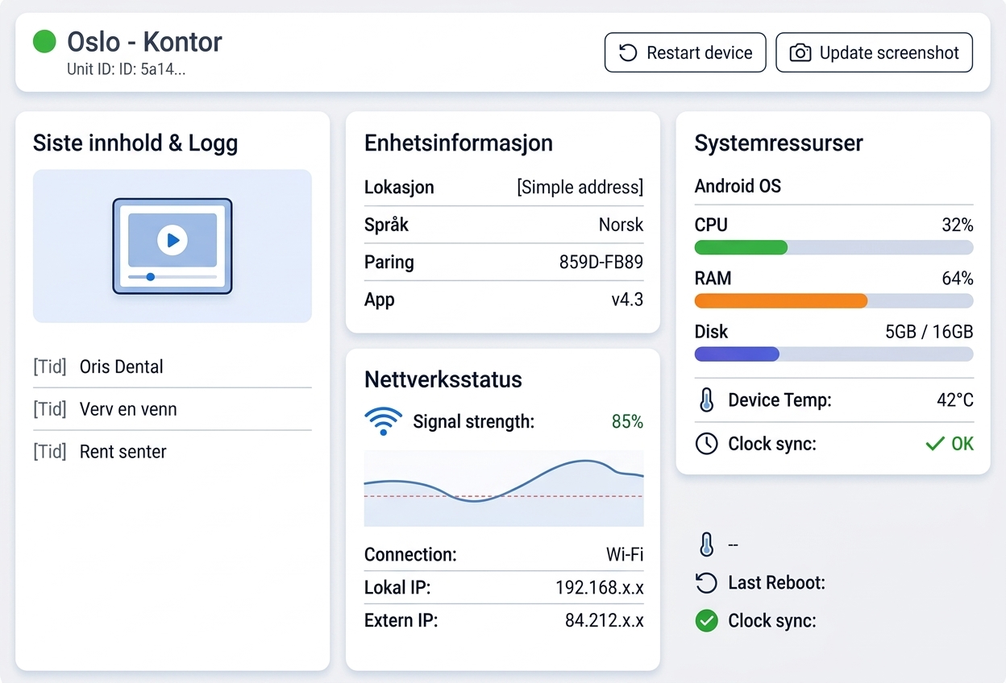Click the Update screenshot button
This screenshot has height=683, width=1006.
click(874, 53)
